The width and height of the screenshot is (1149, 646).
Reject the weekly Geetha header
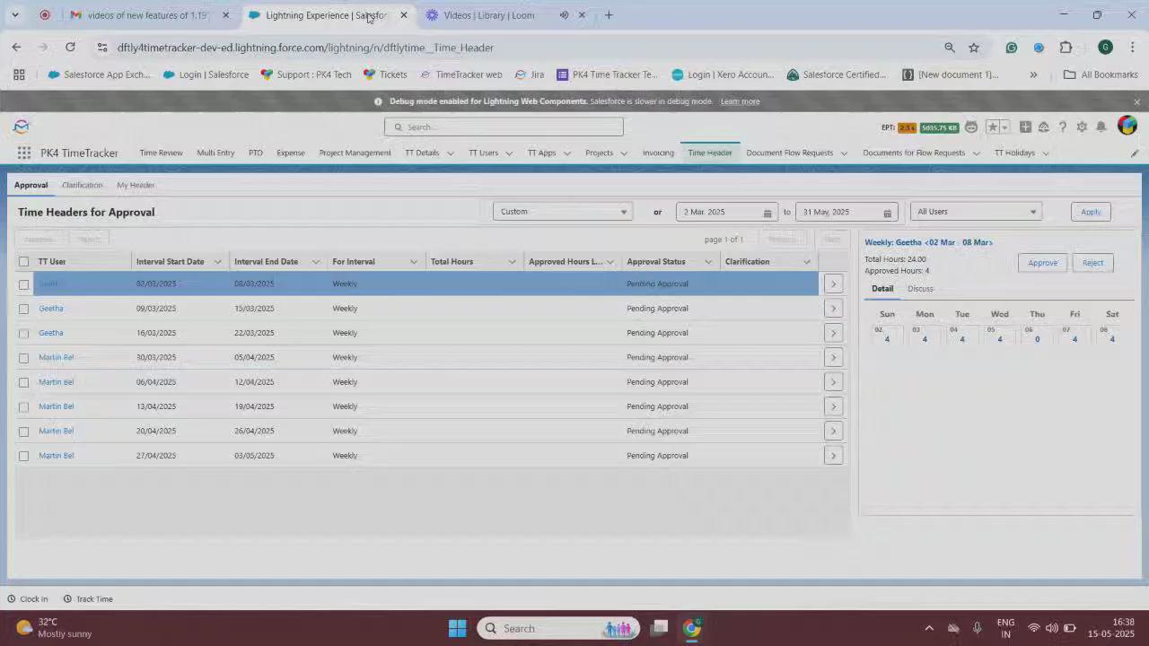tap(1092, 263)
